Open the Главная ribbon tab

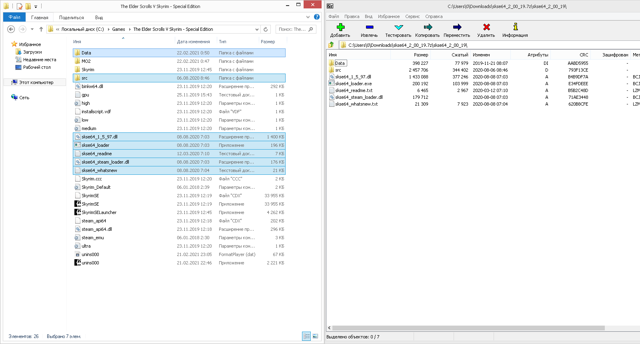tap(40, 18)
